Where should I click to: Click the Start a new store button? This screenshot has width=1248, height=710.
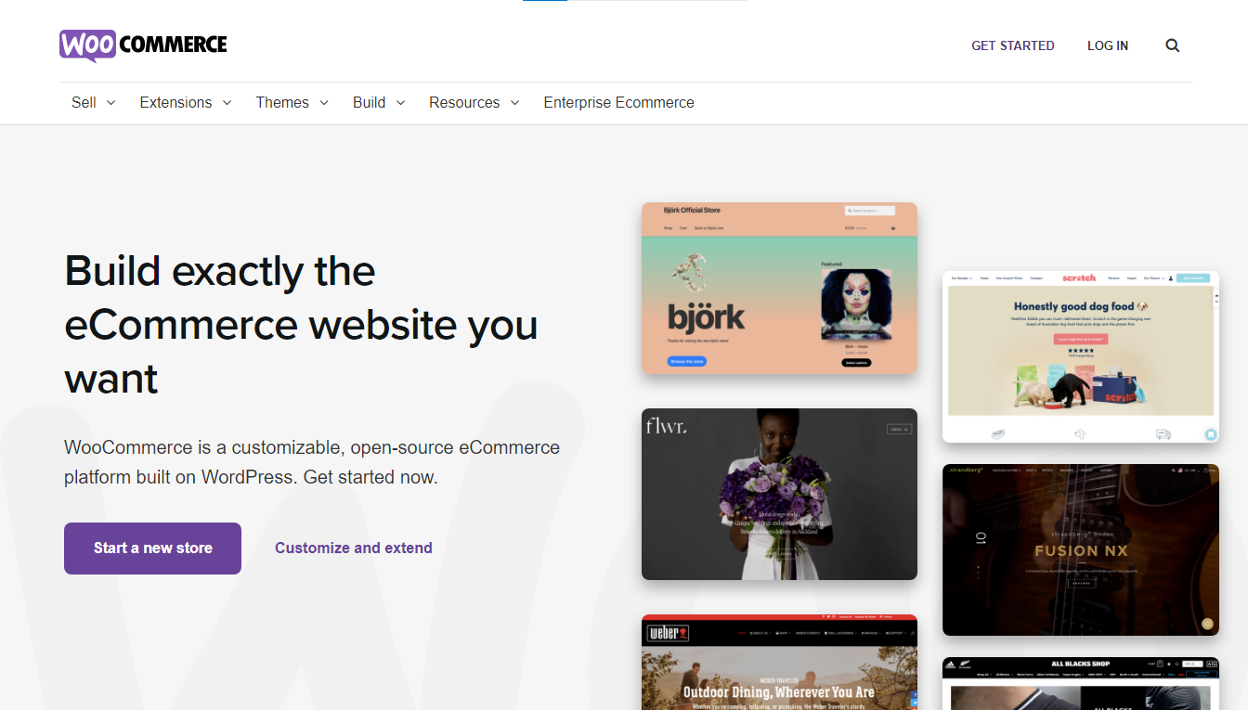pyautogui.click(x=152, y=549)
